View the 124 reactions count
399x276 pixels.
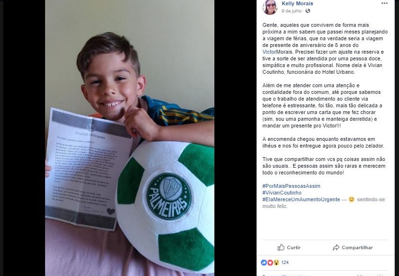(x=285, y=263)
